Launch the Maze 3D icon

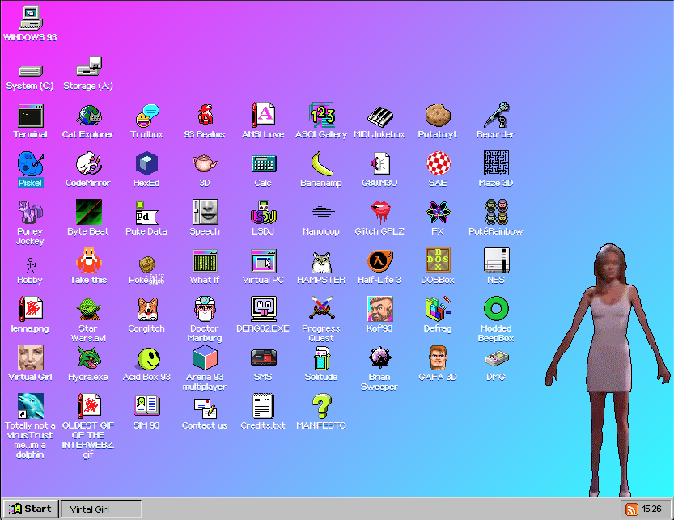pyautogui.click(x=495, y=165)
